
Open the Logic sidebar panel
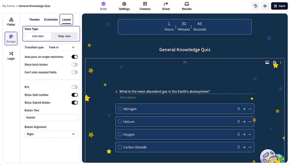point(11,56)
